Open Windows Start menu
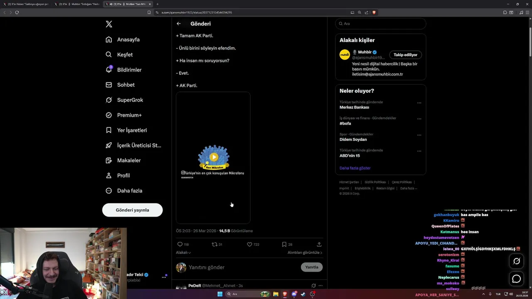The image size is (532, 299). (220, 294)
